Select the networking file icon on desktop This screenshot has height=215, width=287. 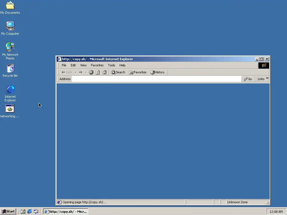[10, 111]
